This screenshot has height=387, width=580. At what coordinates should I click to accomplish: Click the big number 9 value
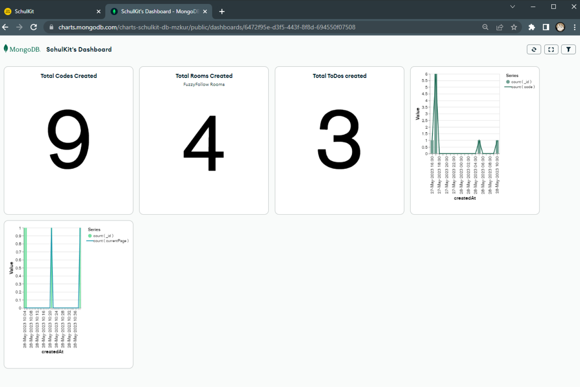(69, 139)
